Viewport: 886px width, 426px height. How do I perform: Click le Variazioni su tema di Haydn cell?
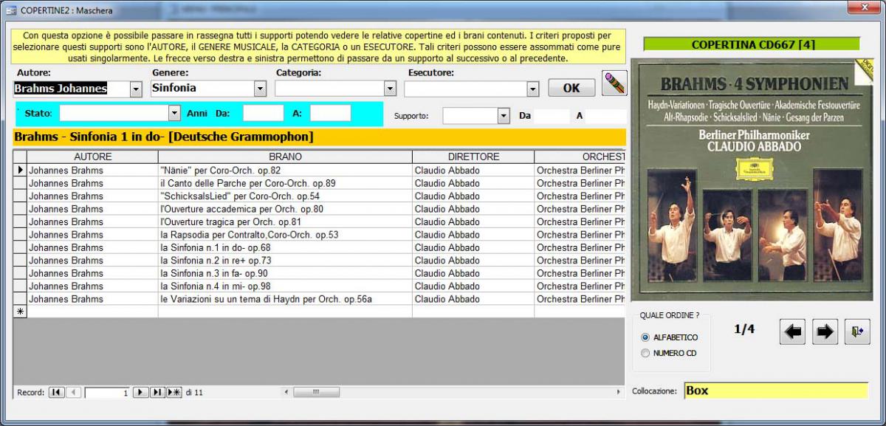pyautogui.click(x=285, y=299)
